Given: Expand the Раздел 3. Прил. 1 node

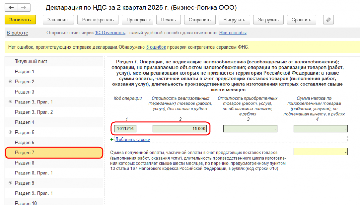Looking at the screenshot, I should (x=10, y=102).
